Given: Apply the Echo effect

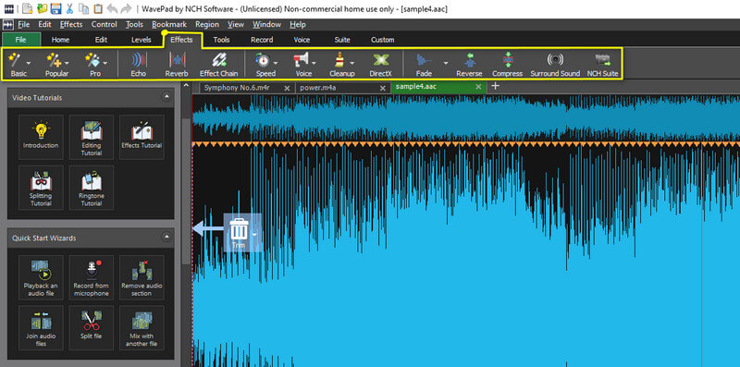Looking at the screenshot, I should 138,65.
